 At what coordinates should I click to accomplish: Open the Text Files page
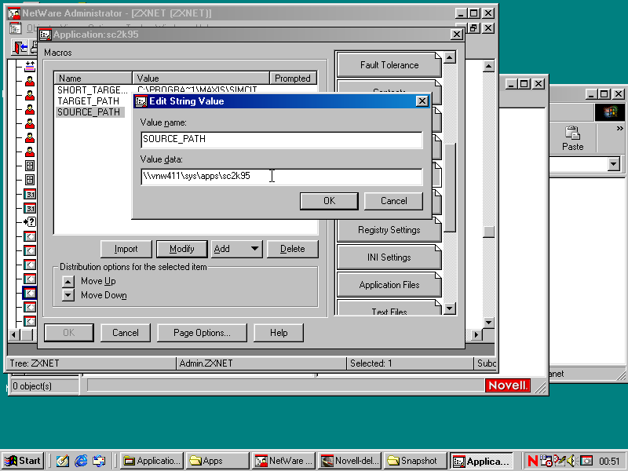click(389, 309)
